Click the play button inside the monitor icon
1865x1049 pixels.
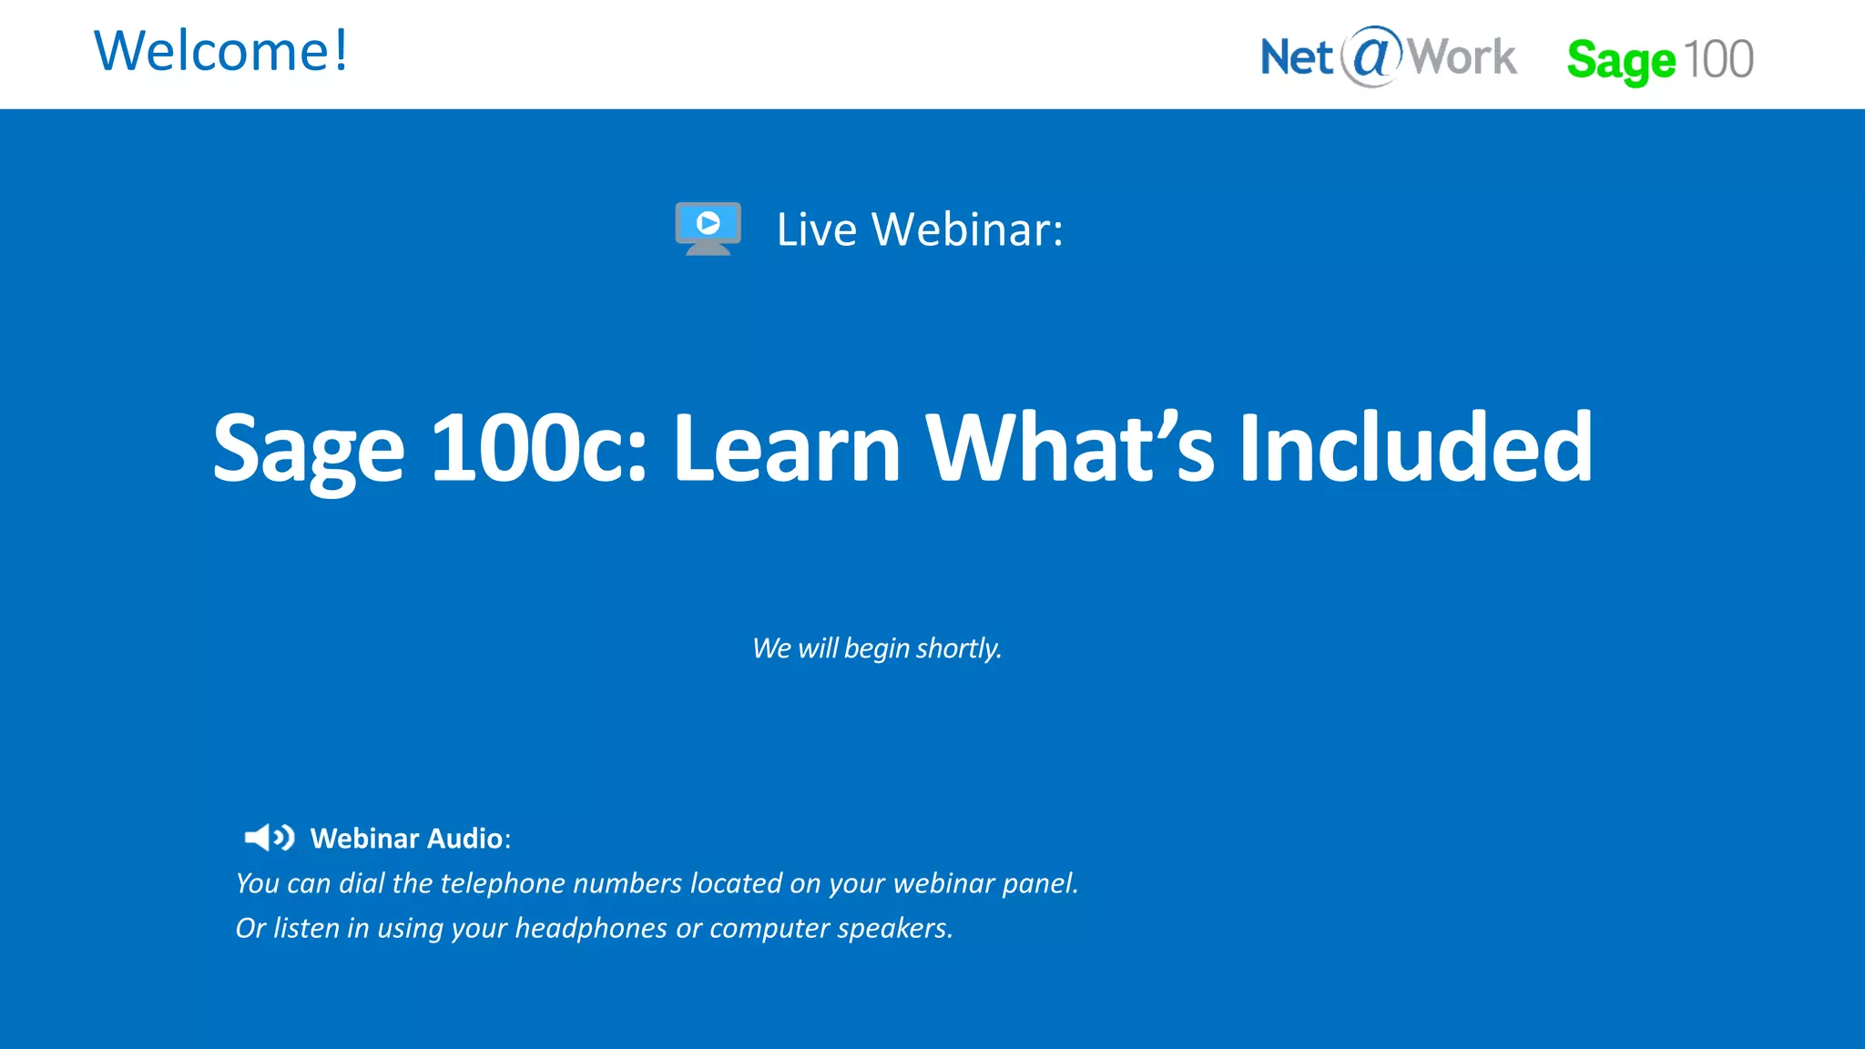(708, 222)
